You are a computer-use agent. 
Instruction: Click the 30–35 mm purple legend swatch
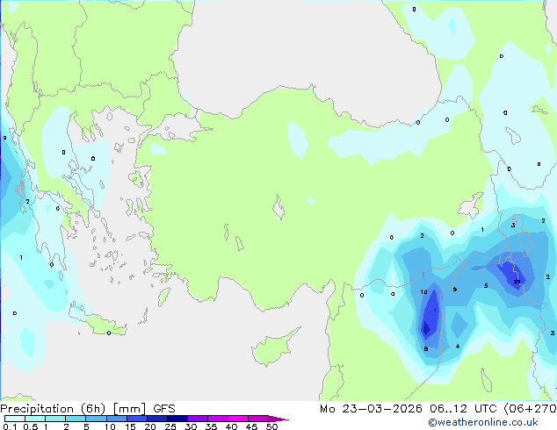[x=198, y=419]
